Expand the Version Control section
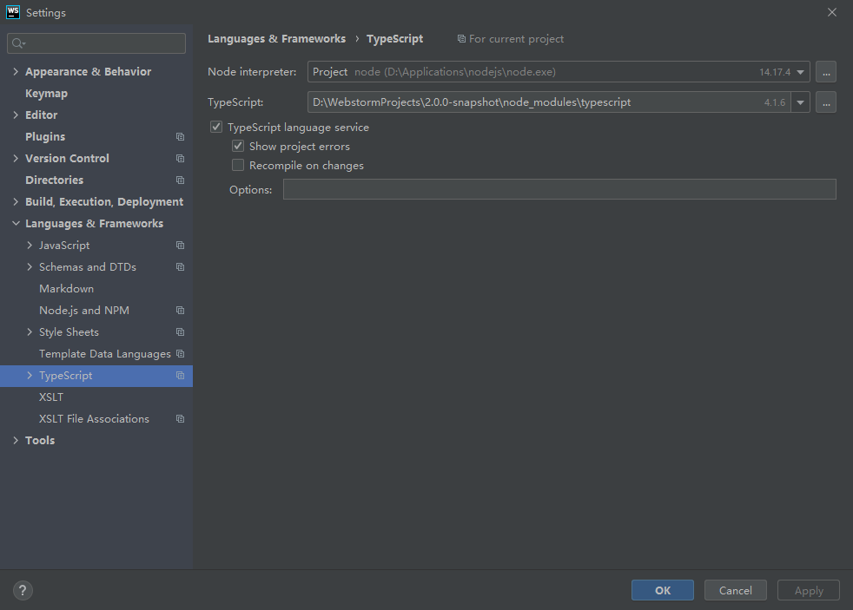This screenshot has width=853, height=610. tap(16, 159)
